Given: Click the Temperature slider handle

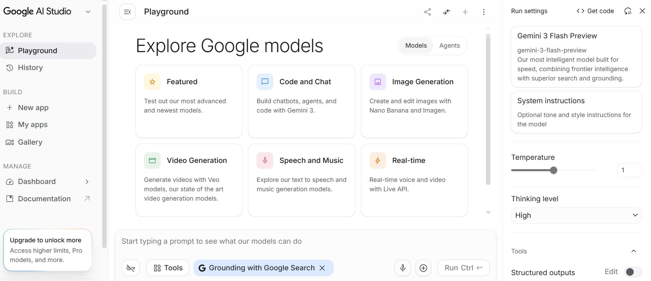Looking at the screenshot, I should (554, 170).
